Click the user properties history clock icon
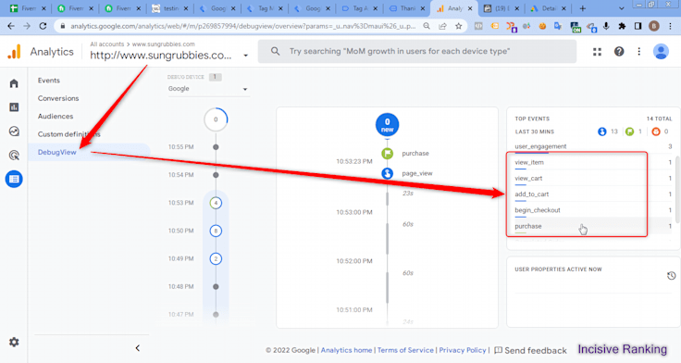The height and width of the screenshot is (363, 681). [671, 276]
